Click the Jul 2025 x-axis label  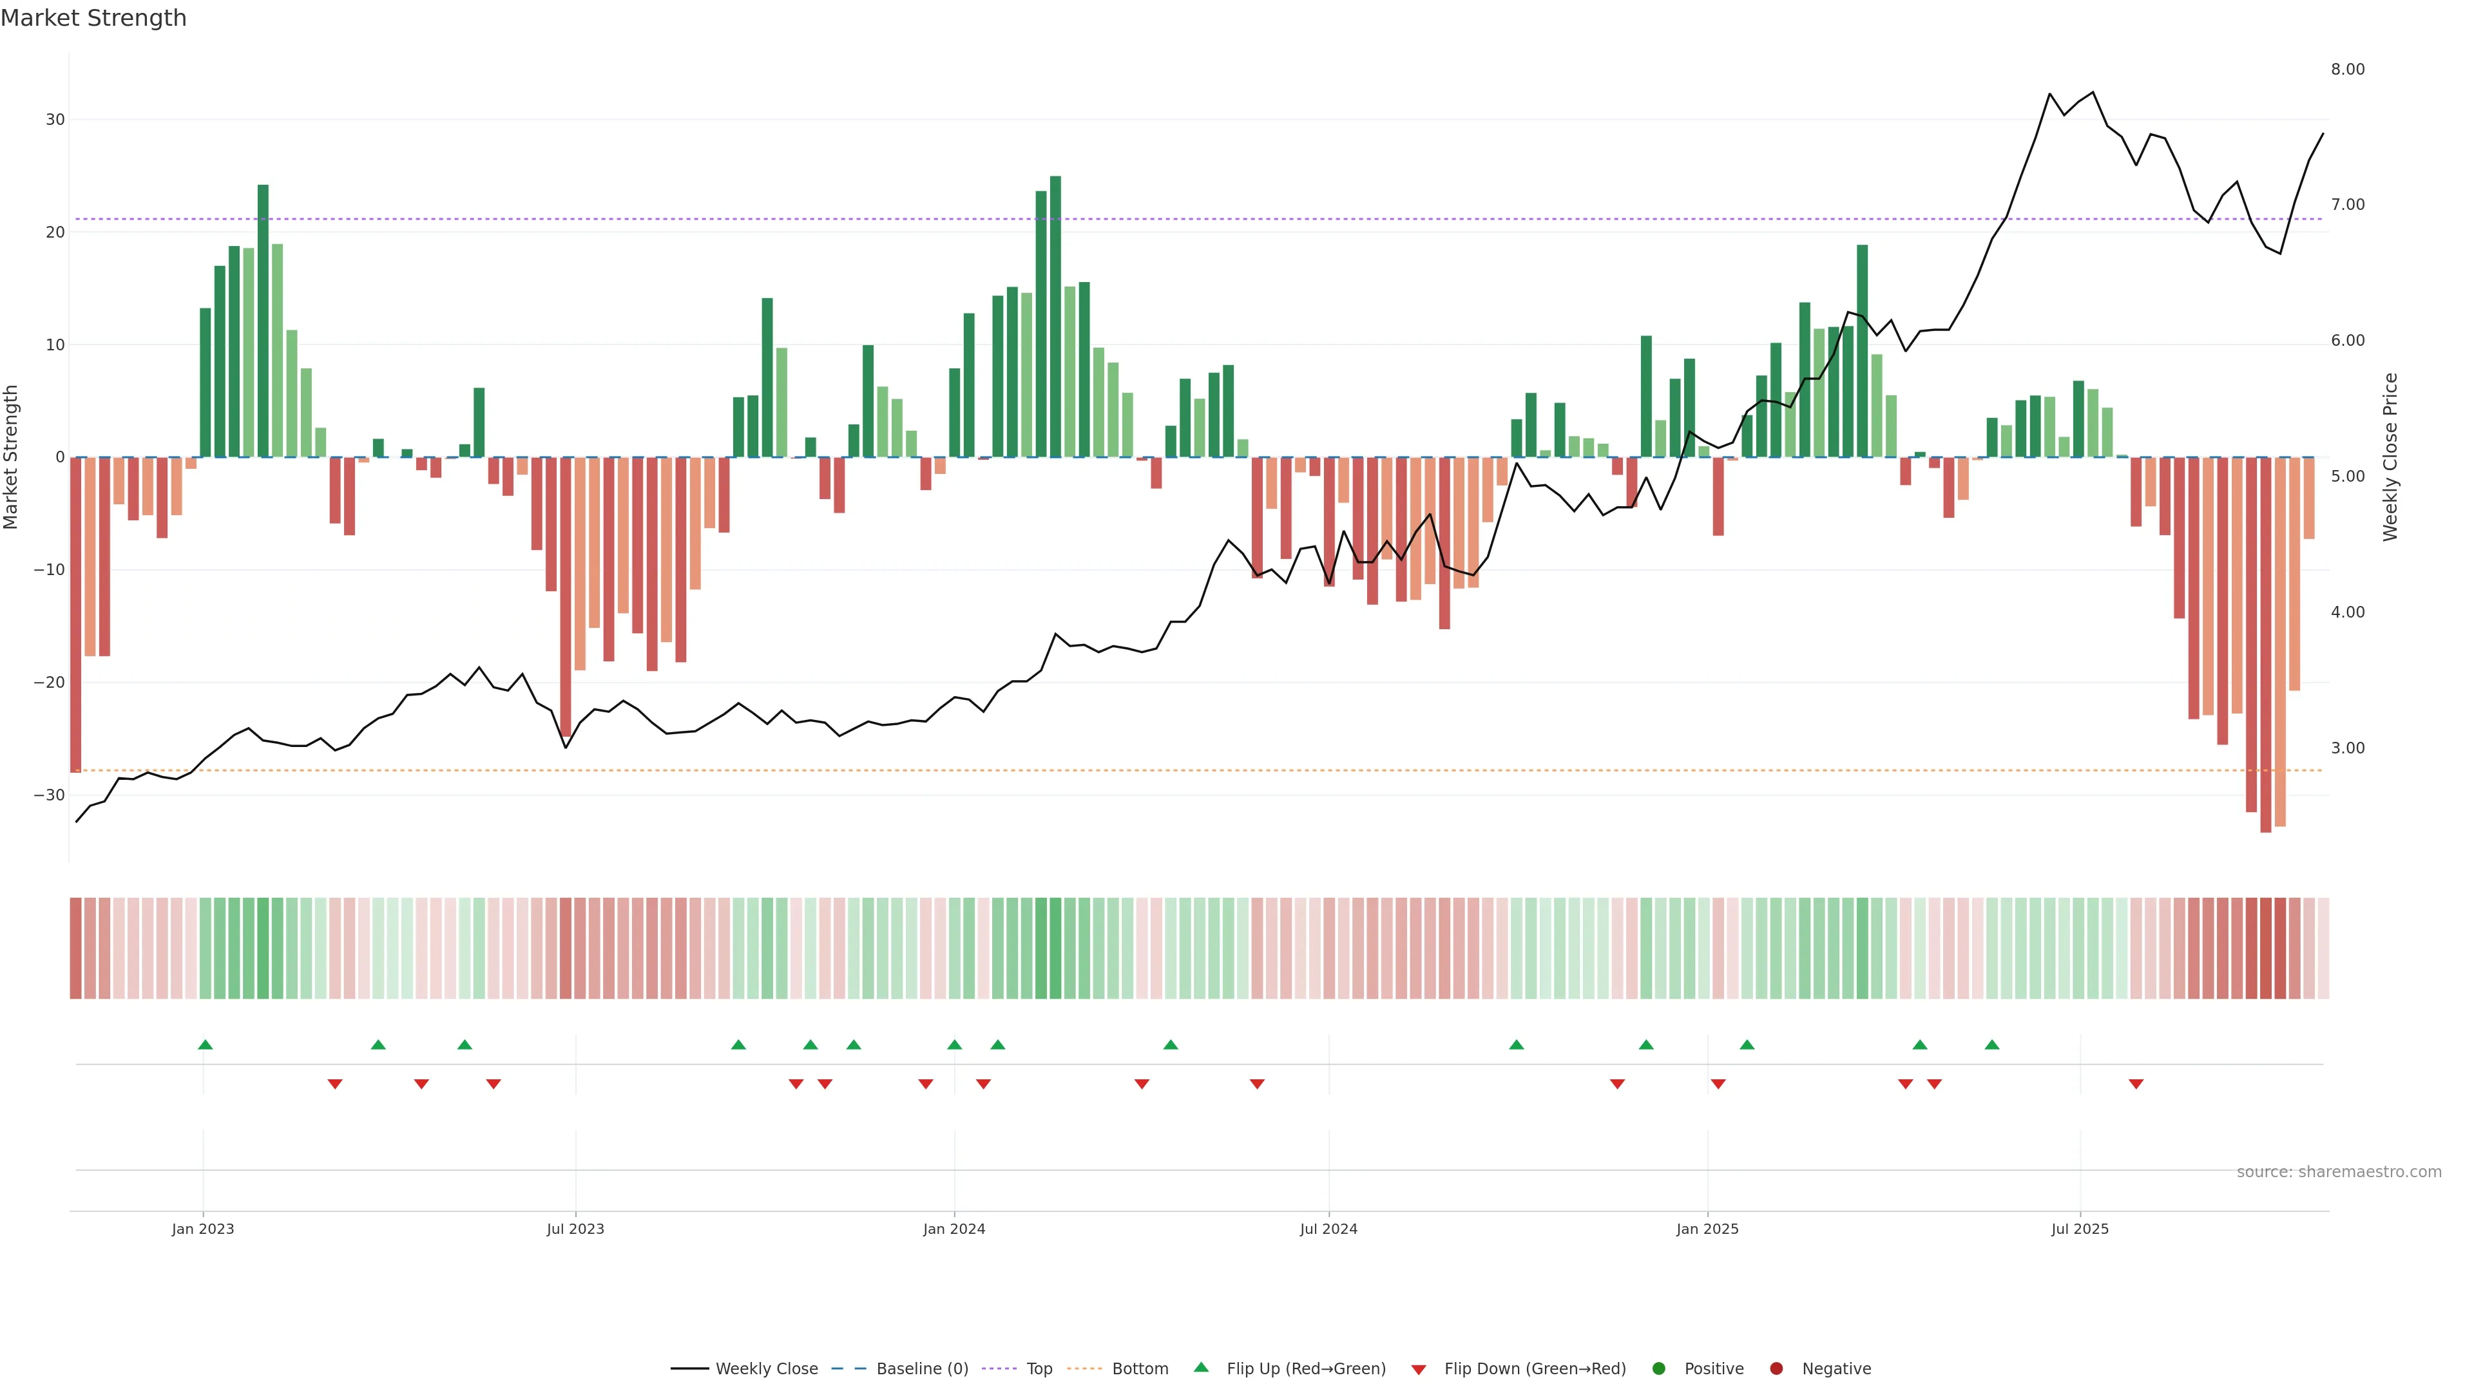(x=2079, y=1229)
